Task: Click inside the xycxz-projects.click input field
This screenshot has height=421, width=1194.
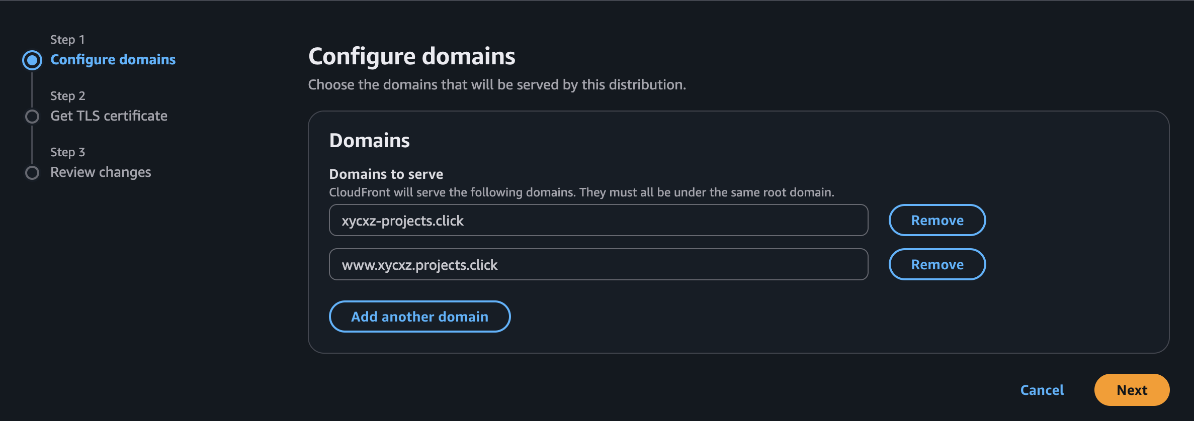Action: 598,220
